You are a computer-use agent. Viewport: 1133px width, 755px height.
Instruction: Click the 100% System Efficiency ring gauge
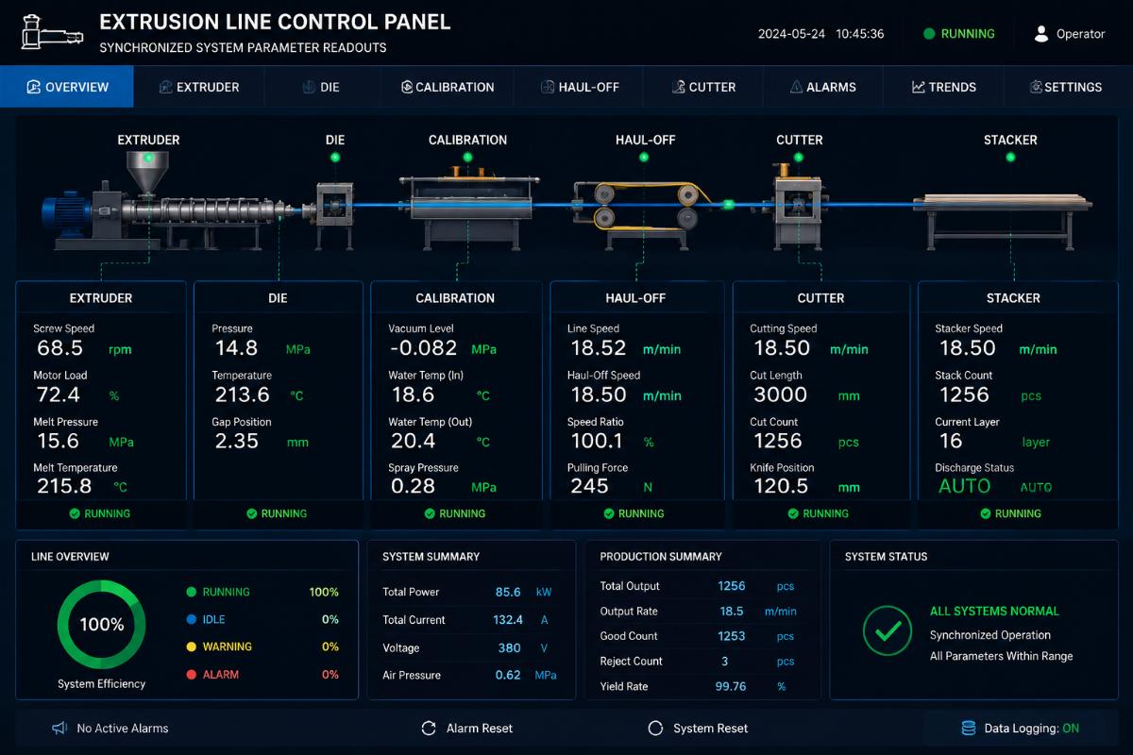(x=102, y=625)
